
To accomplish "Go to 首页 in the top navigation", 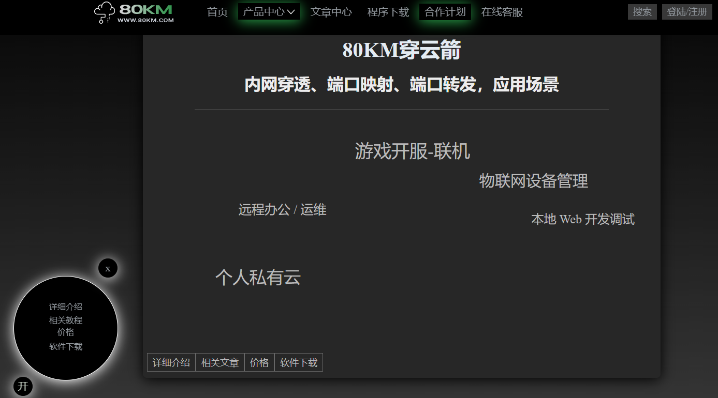I will [x=217, y=12].
